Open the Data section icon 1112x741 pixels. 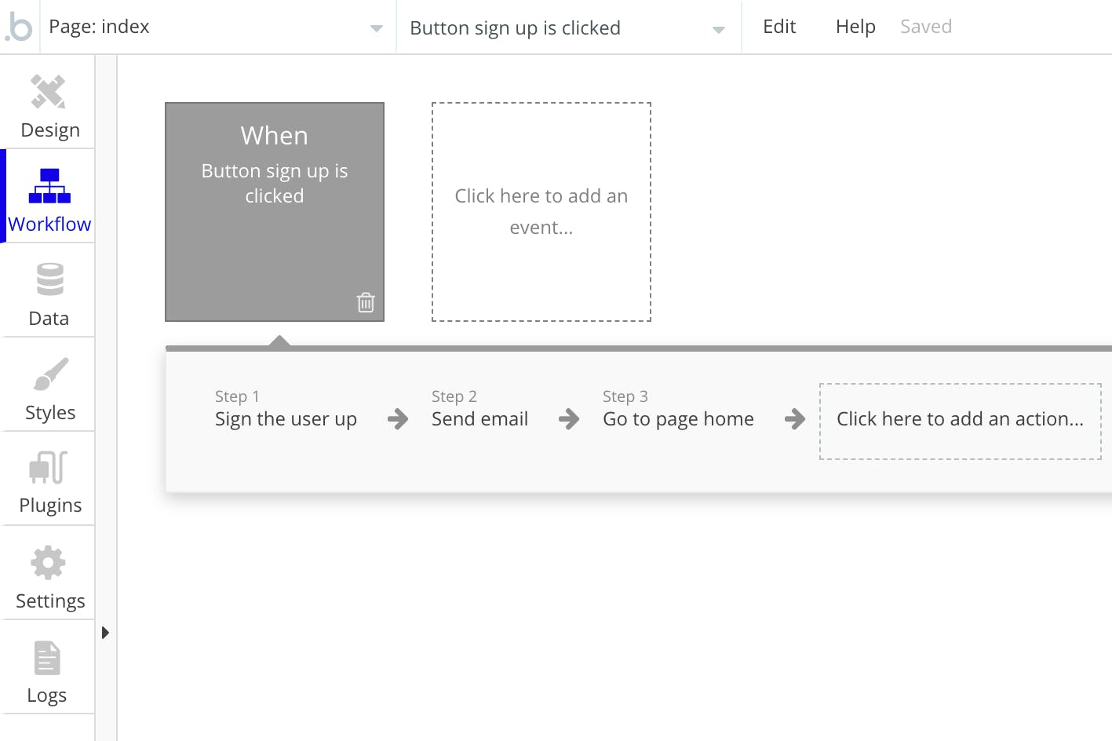[x=48, y=279]
